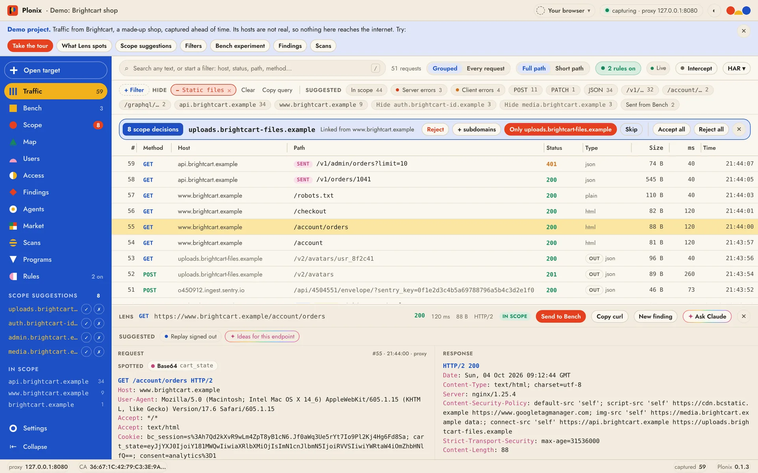
Task: Open the Traffic sidebar section
Action: click(x=56, y=91)
